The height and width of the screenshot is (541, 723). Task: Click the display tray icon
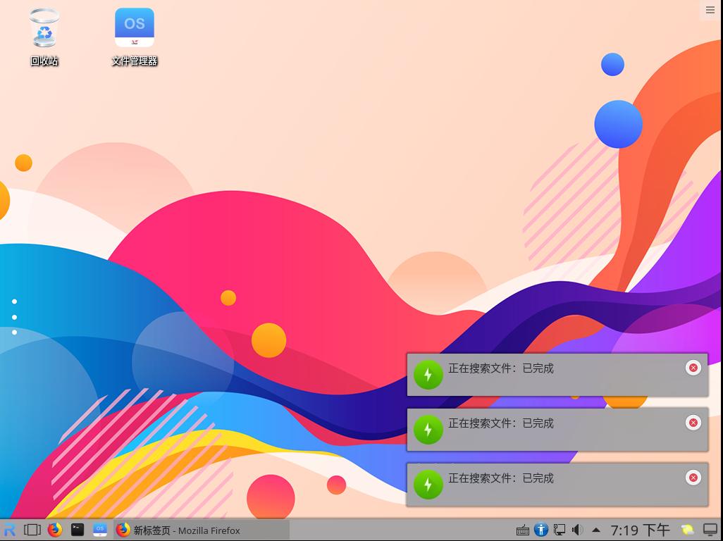pyautogui.click(x=708, y=530)
